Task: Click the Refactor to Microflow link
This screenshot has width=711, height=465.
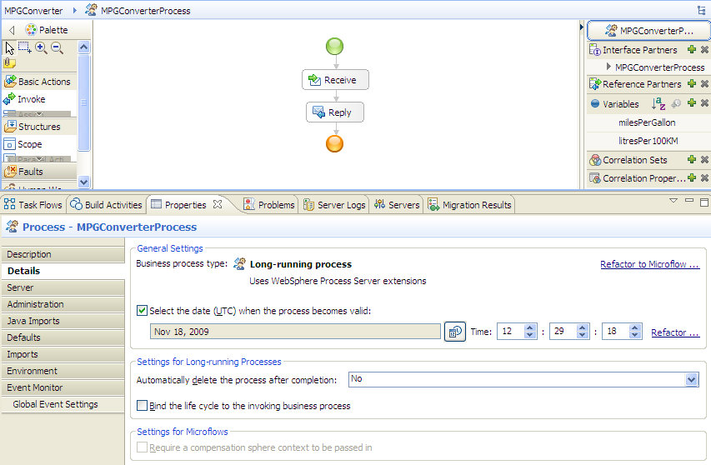Action: [649, 264]
